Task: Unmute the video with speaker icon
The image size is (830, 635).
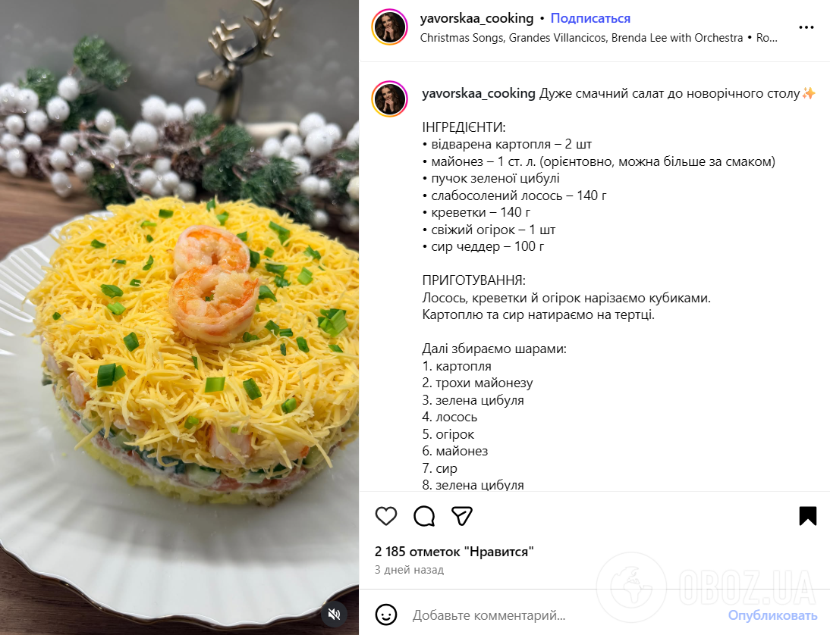Action: [x=334, y=614]
